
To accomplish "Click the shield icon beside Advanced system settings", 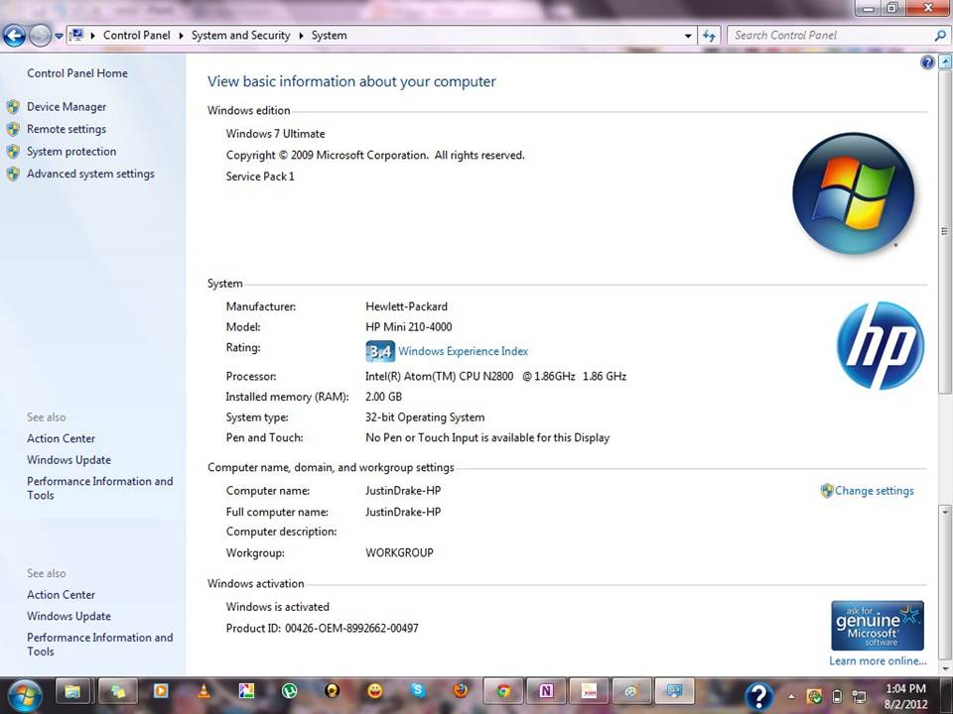I will point(13,175).
